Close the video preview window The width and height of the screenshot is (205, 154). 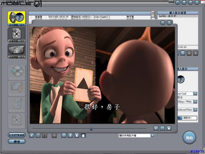169,23
